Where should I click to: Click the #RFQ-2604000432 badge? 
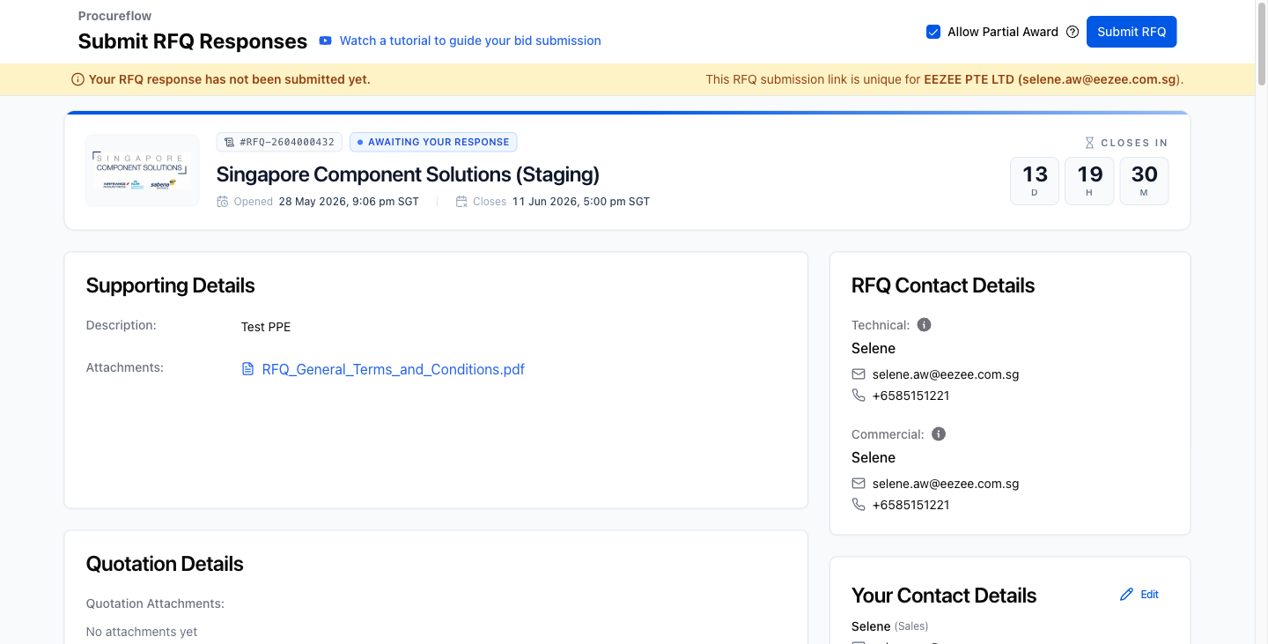click(x=279, y=142)
